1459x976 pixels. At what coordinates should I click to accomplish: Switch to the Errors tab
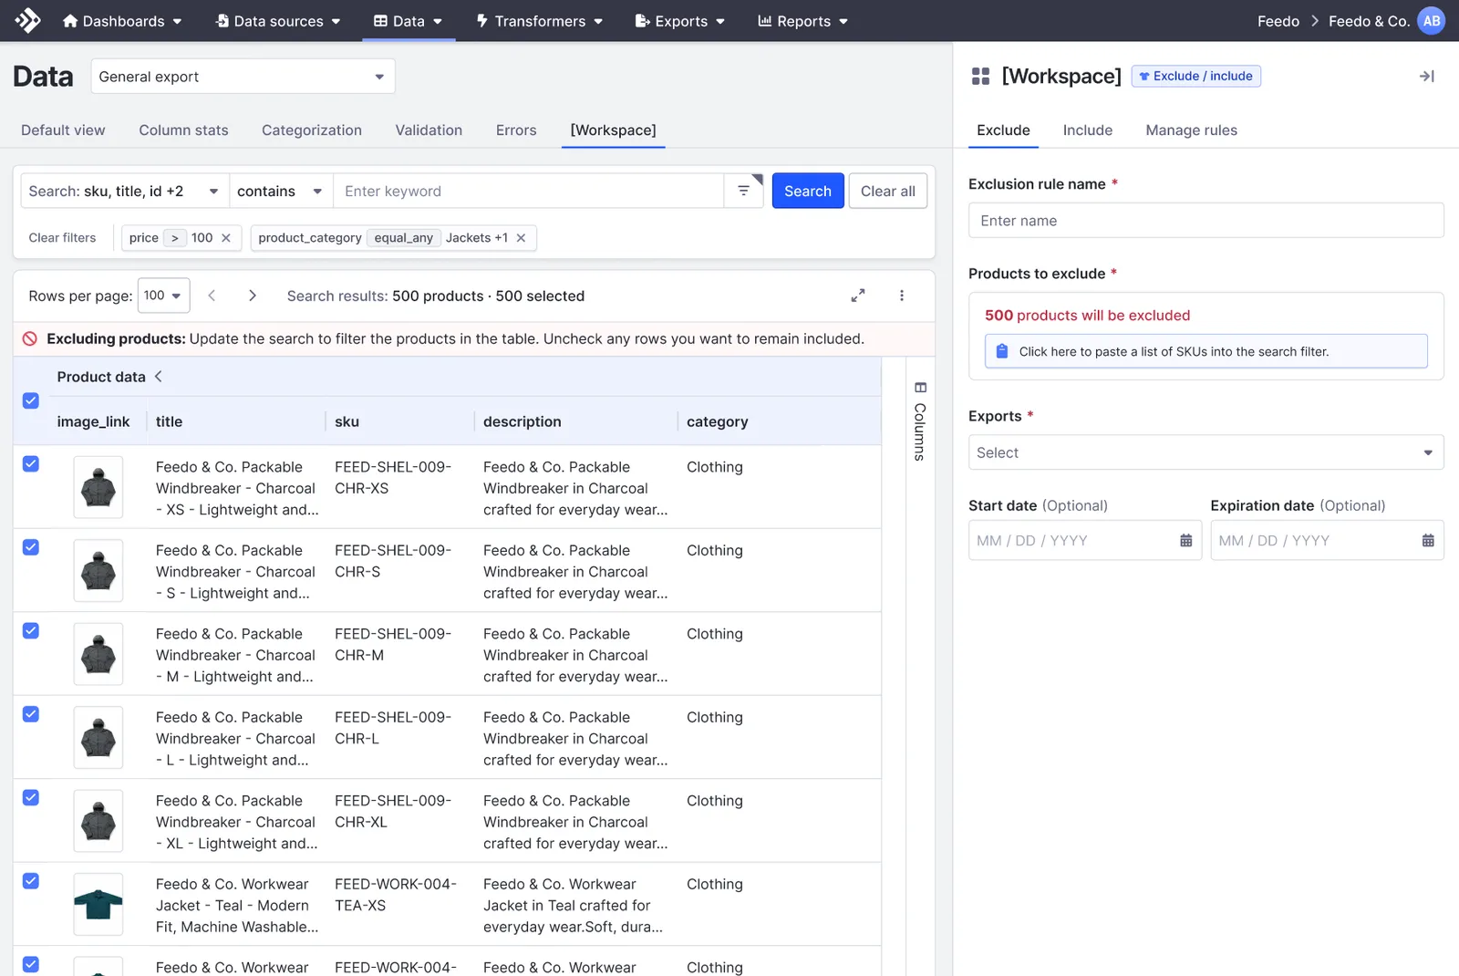pos(516,130)
